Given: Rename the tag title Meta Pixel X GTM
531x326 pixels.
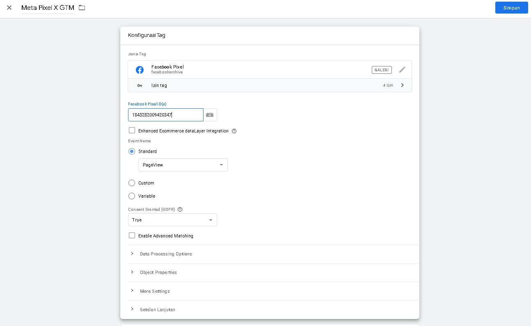Looking at the screenshot, I should click(x=48, y=8).
